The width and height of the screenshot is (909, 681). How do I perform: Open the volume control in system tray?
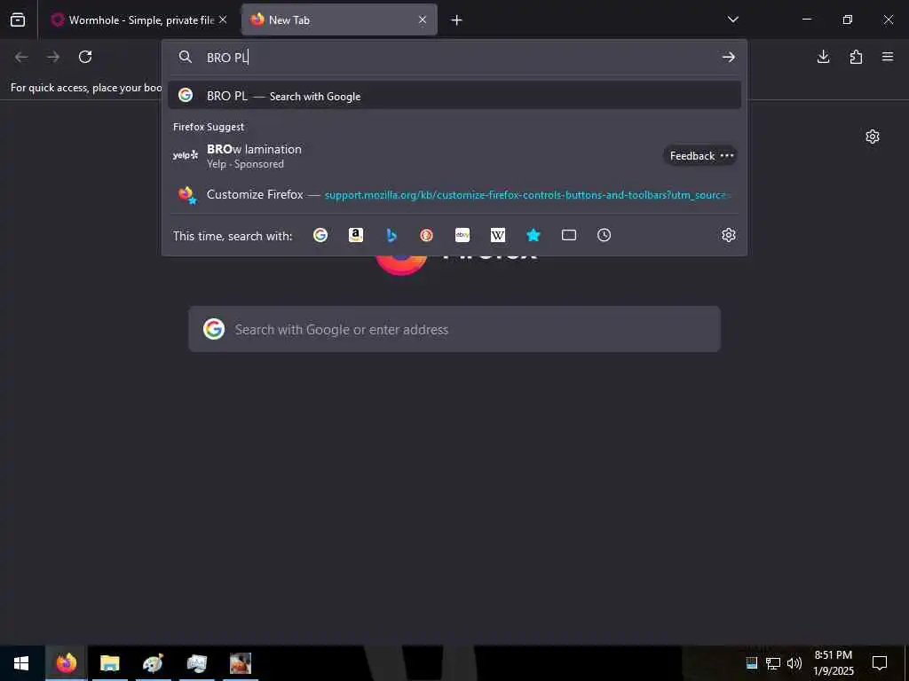click(794, 663)
